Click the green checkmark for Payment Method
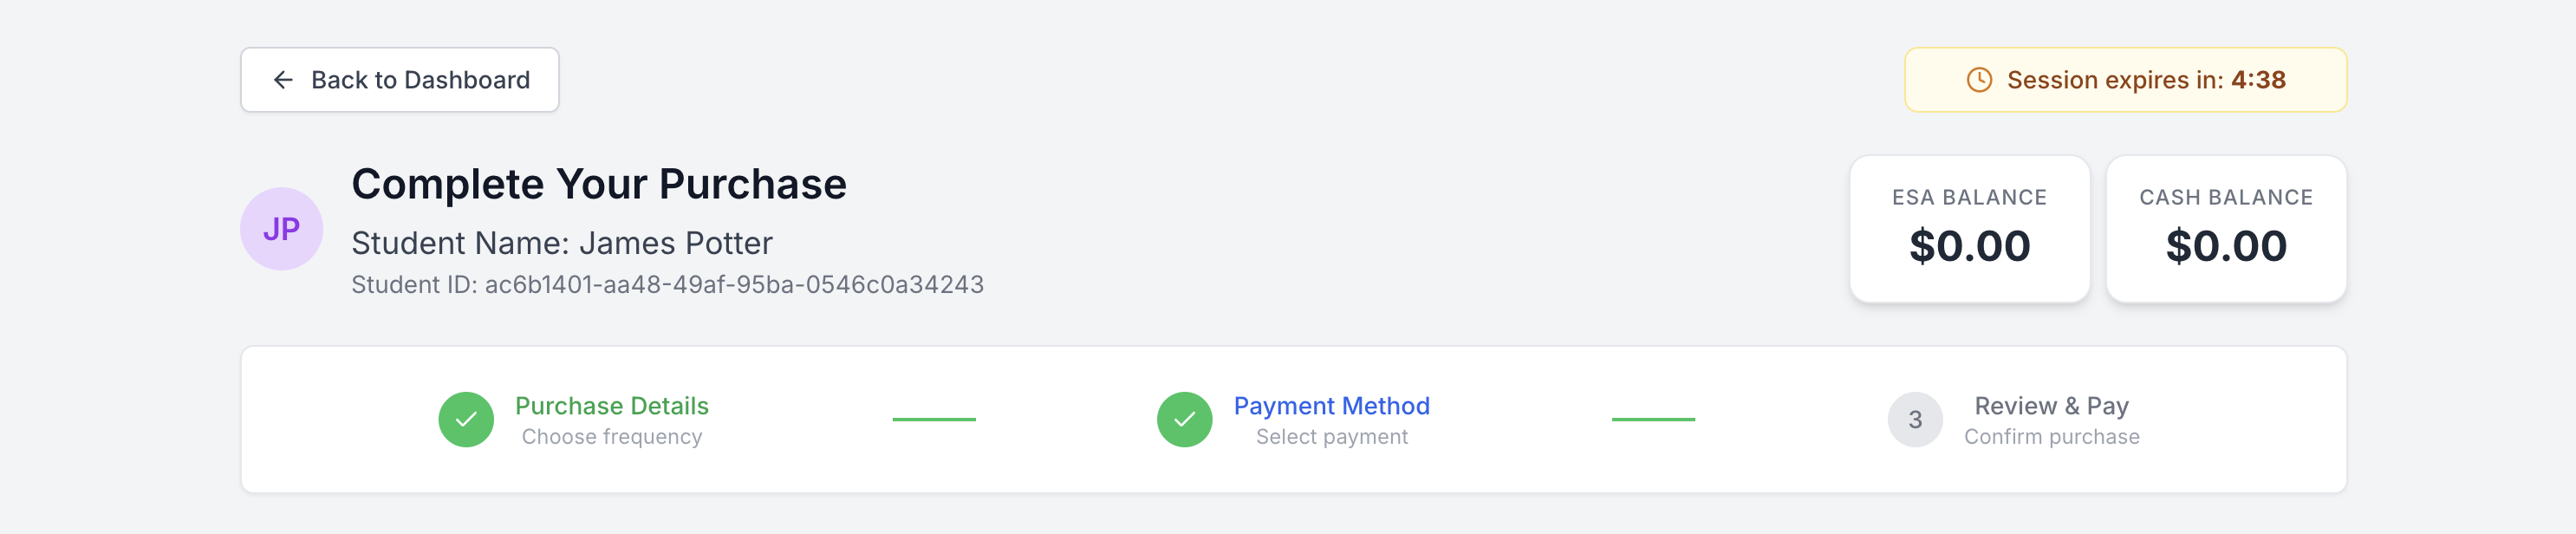This screenshot has height=534, width=2576. point(1185,419)
